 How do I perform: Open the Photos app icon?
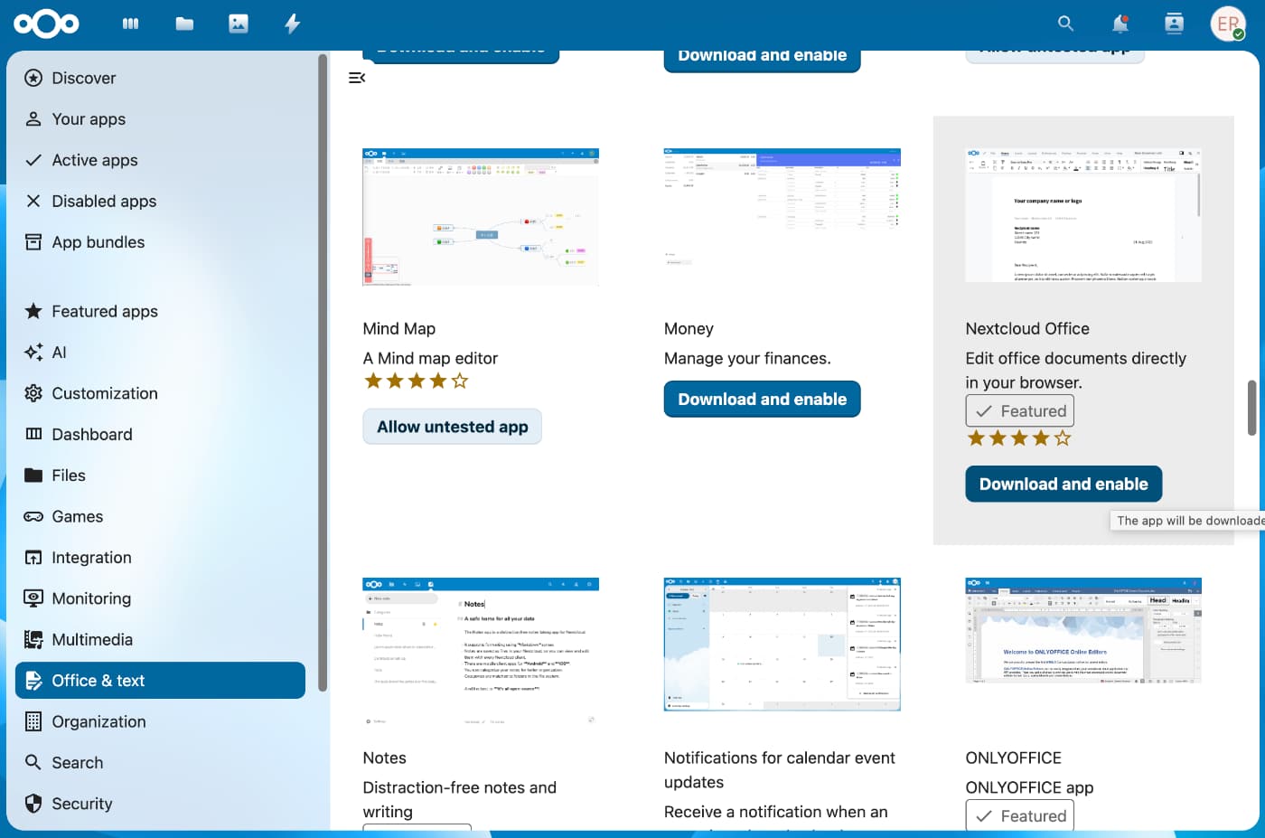239,24
